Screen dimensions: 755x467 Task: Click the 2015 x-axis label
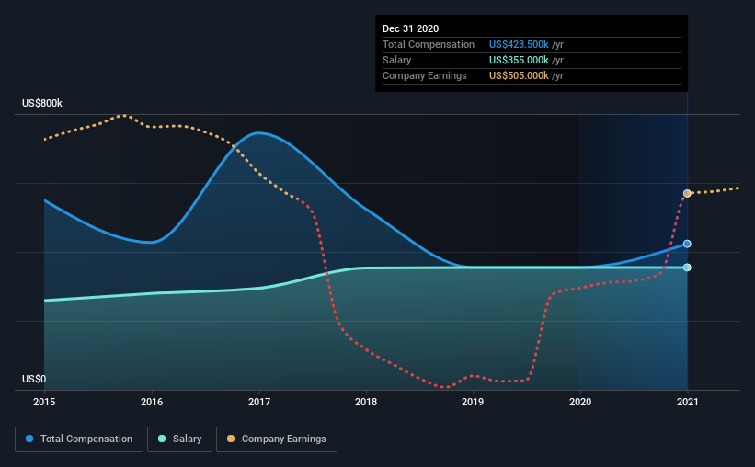pos(44,402)
